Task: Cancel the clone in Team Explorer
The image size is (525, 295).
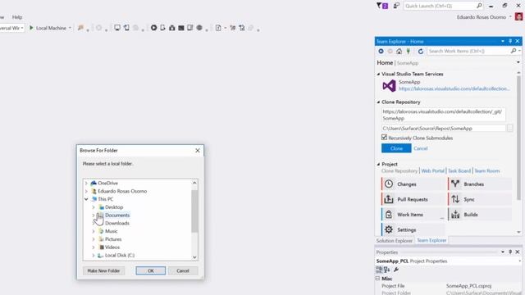Action: pyautogui.click(x=421, y=148)
